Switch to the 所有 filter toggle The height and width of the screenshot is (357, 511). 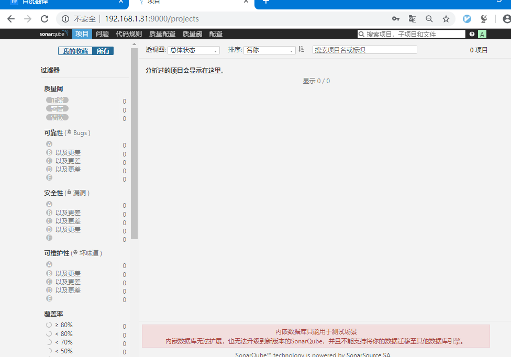click(x=103, y=51)
